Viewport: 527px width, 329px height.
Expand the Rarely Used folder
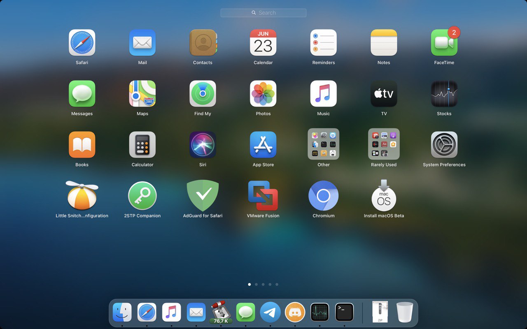click(384, 144)
